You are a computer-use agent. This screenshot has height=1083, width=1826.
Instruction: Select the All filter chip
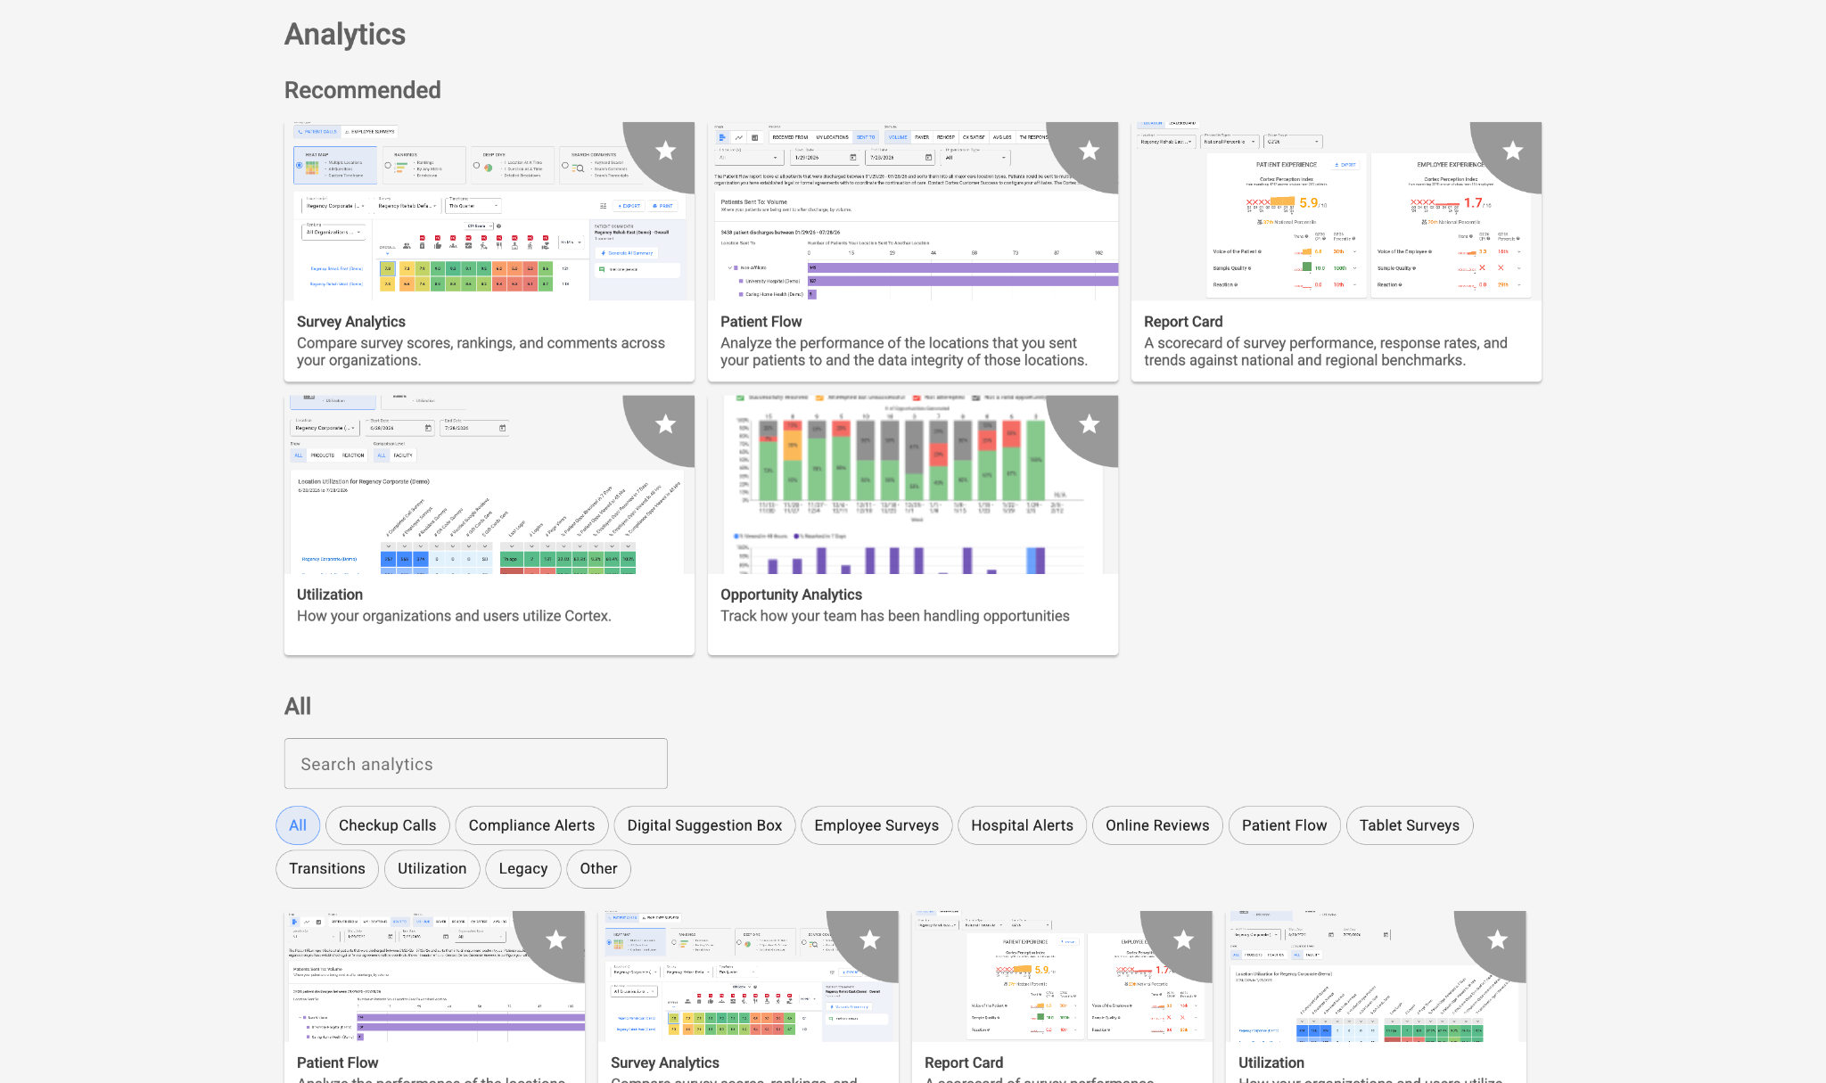[298, 825]
